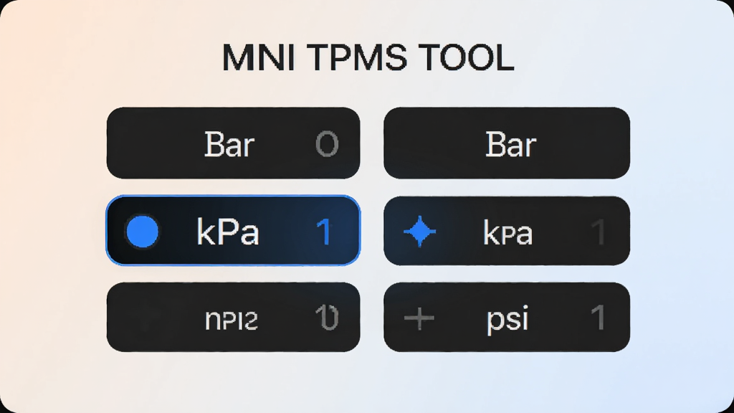Image resolution: width=734 pixels, height=413 pixels.
Task: Click the number 1 next to psi
Action: (598, 318)
